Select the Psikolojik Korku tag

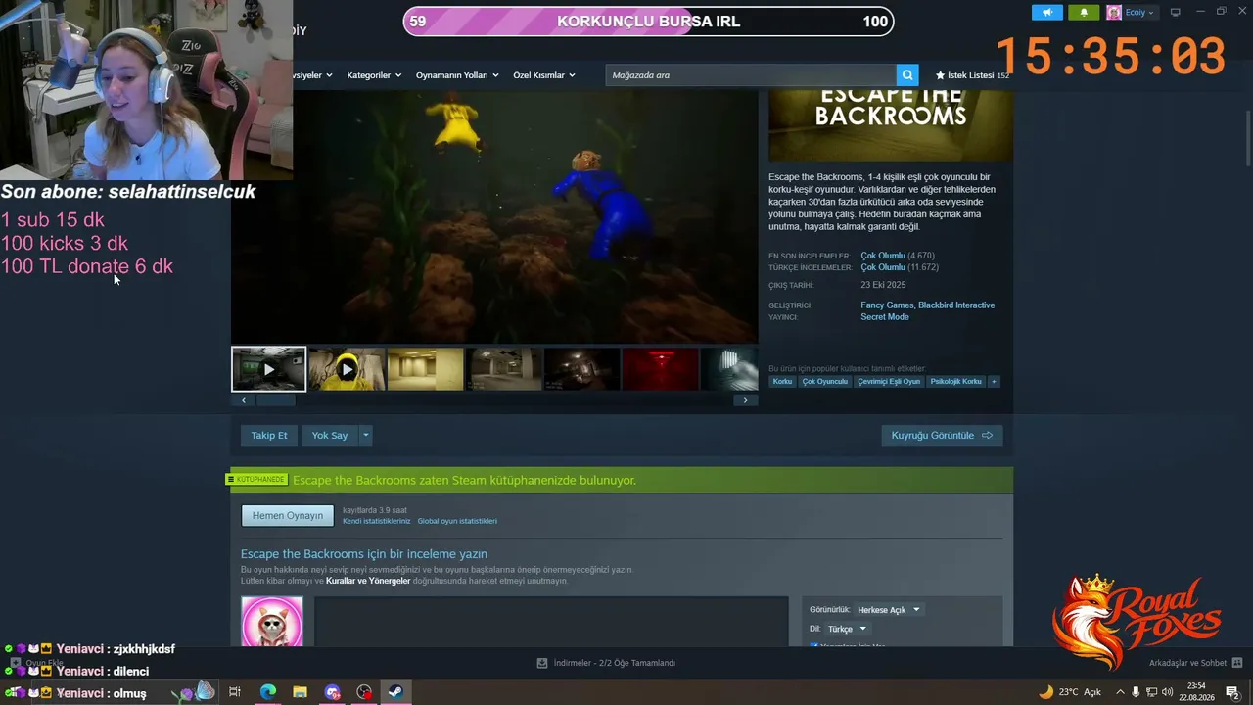coord(955,382)
